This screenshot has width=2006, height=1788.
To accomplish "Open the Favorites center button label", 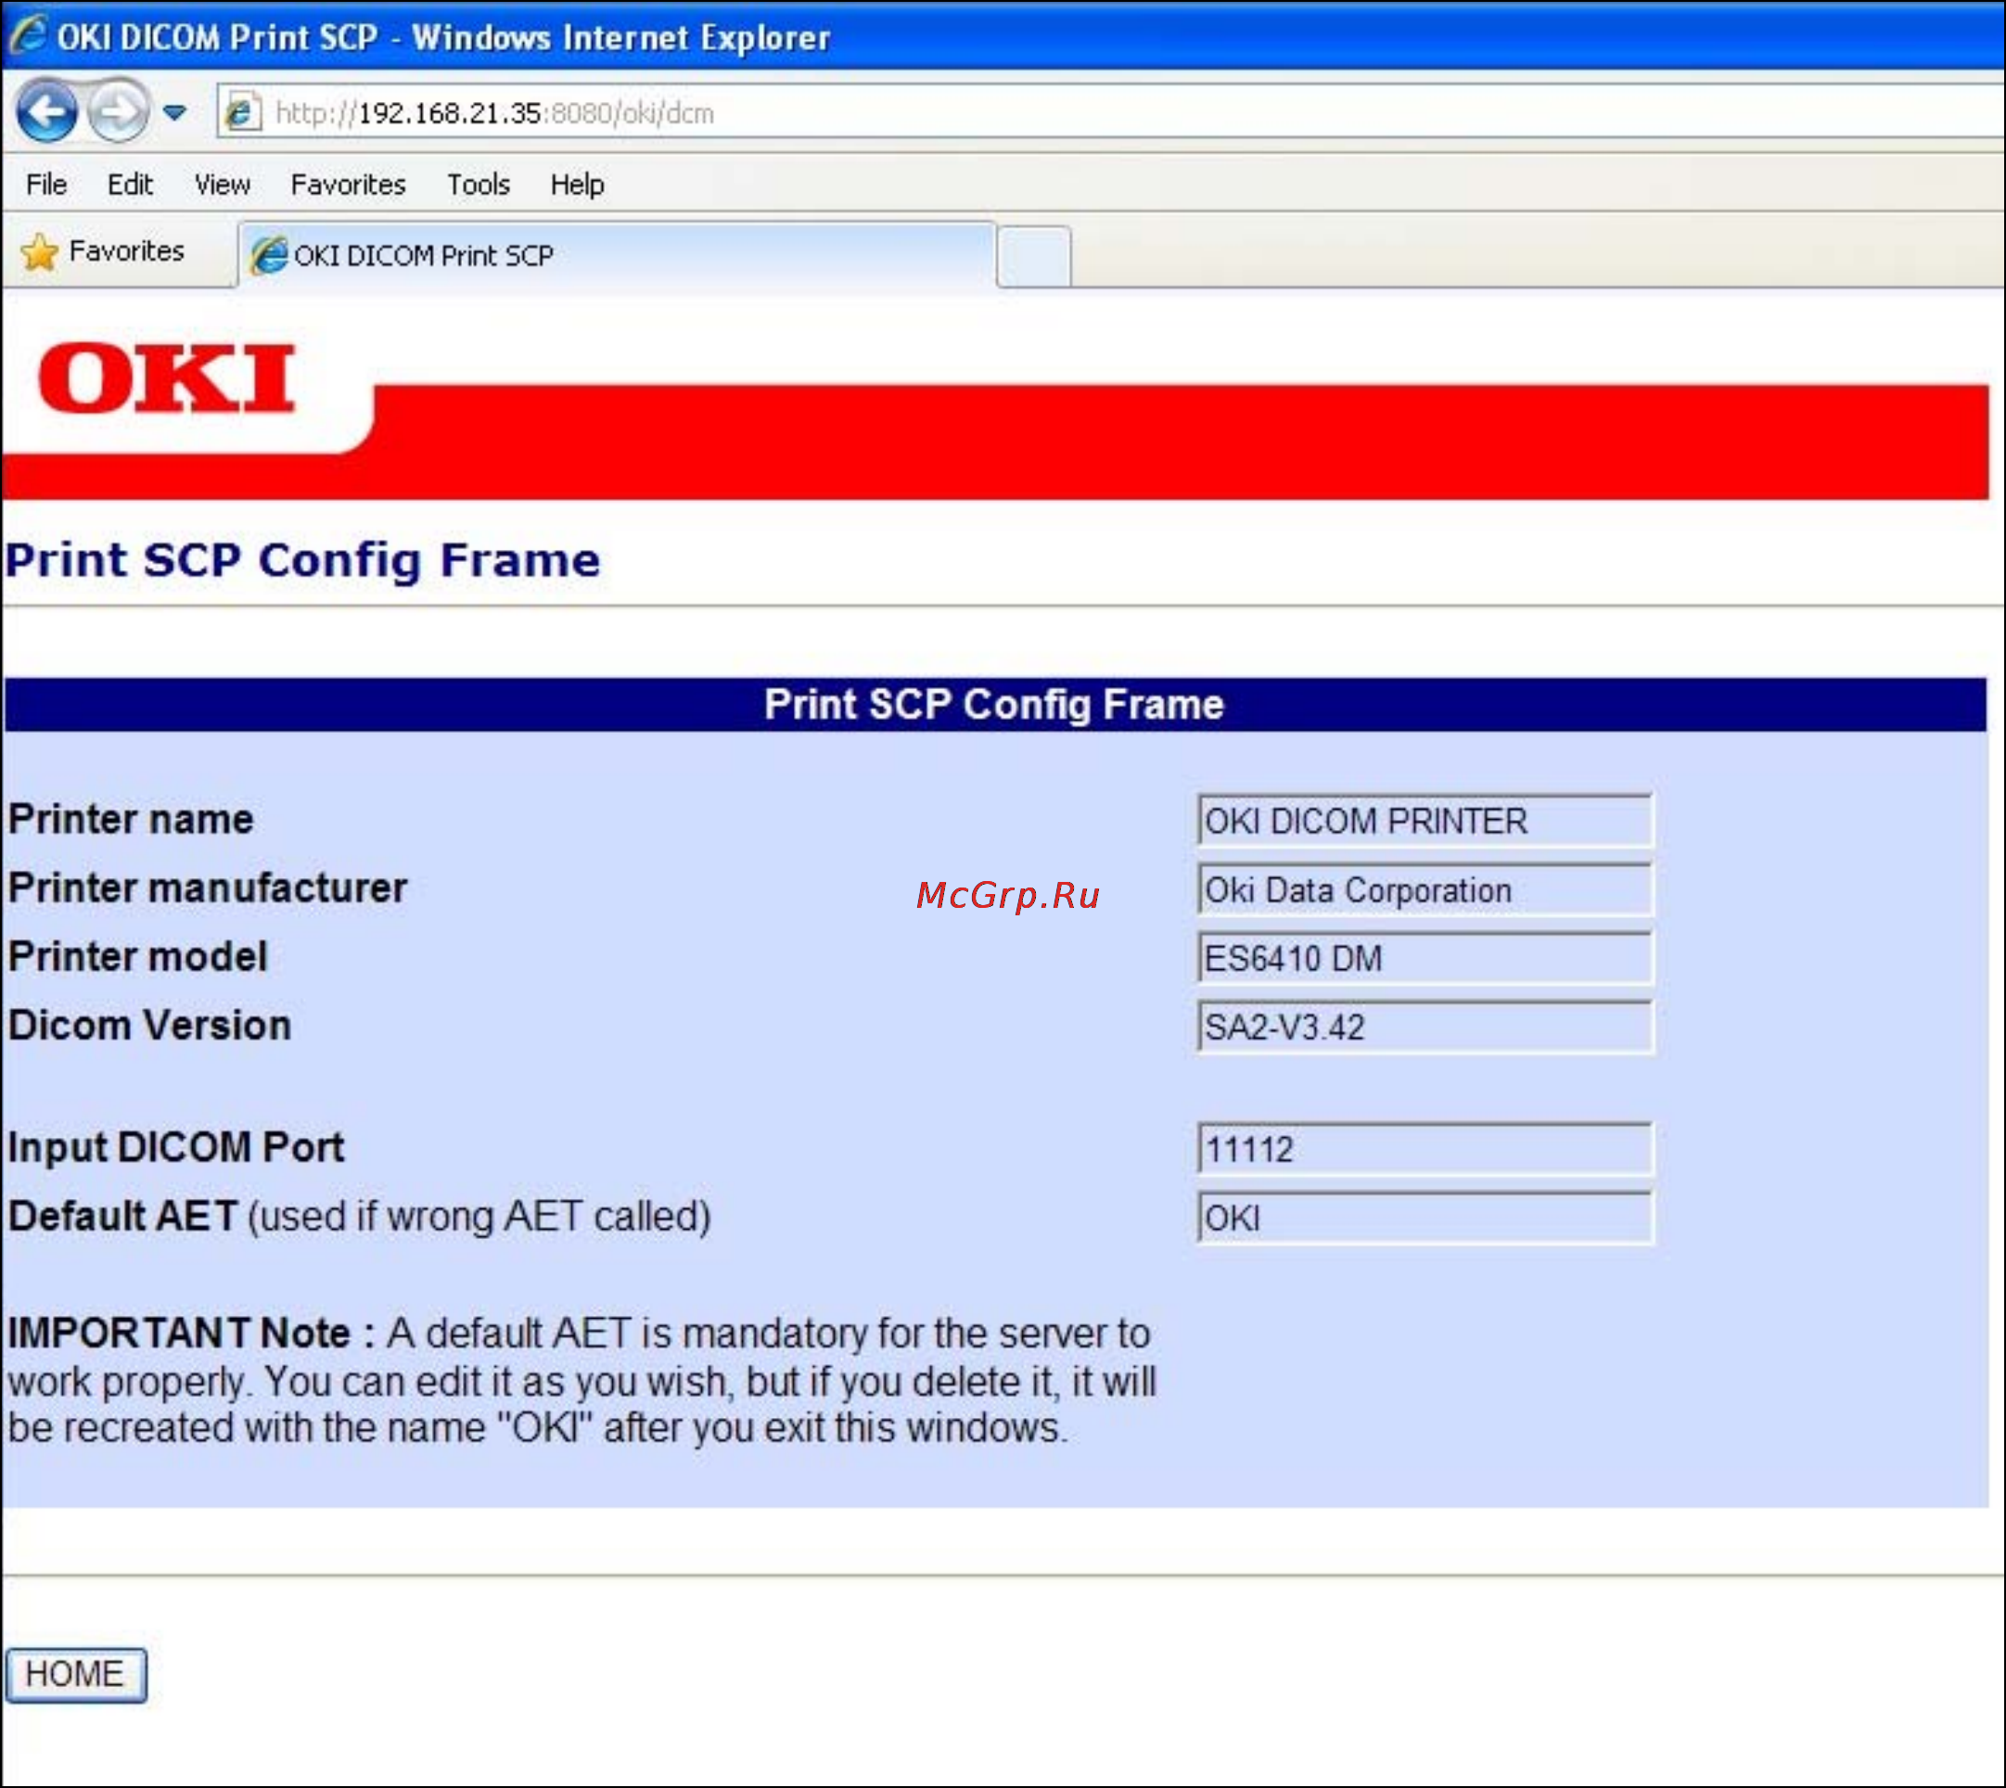I will click(127, 251).
